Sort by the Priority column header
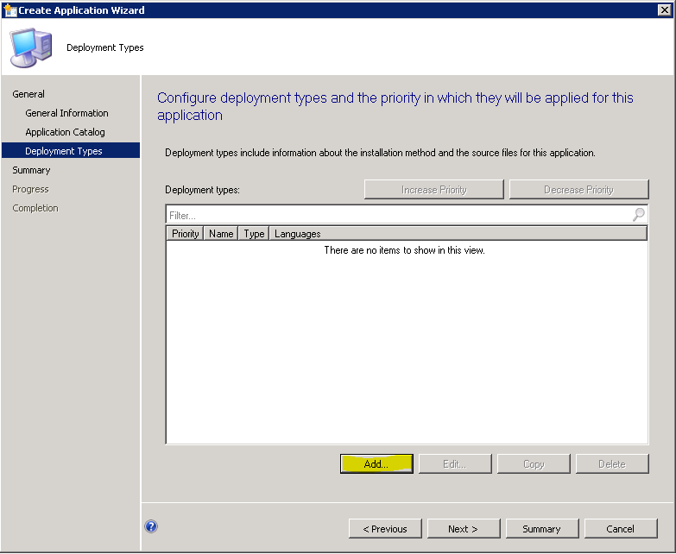676x554 pixels. click(x=185, y=234)
